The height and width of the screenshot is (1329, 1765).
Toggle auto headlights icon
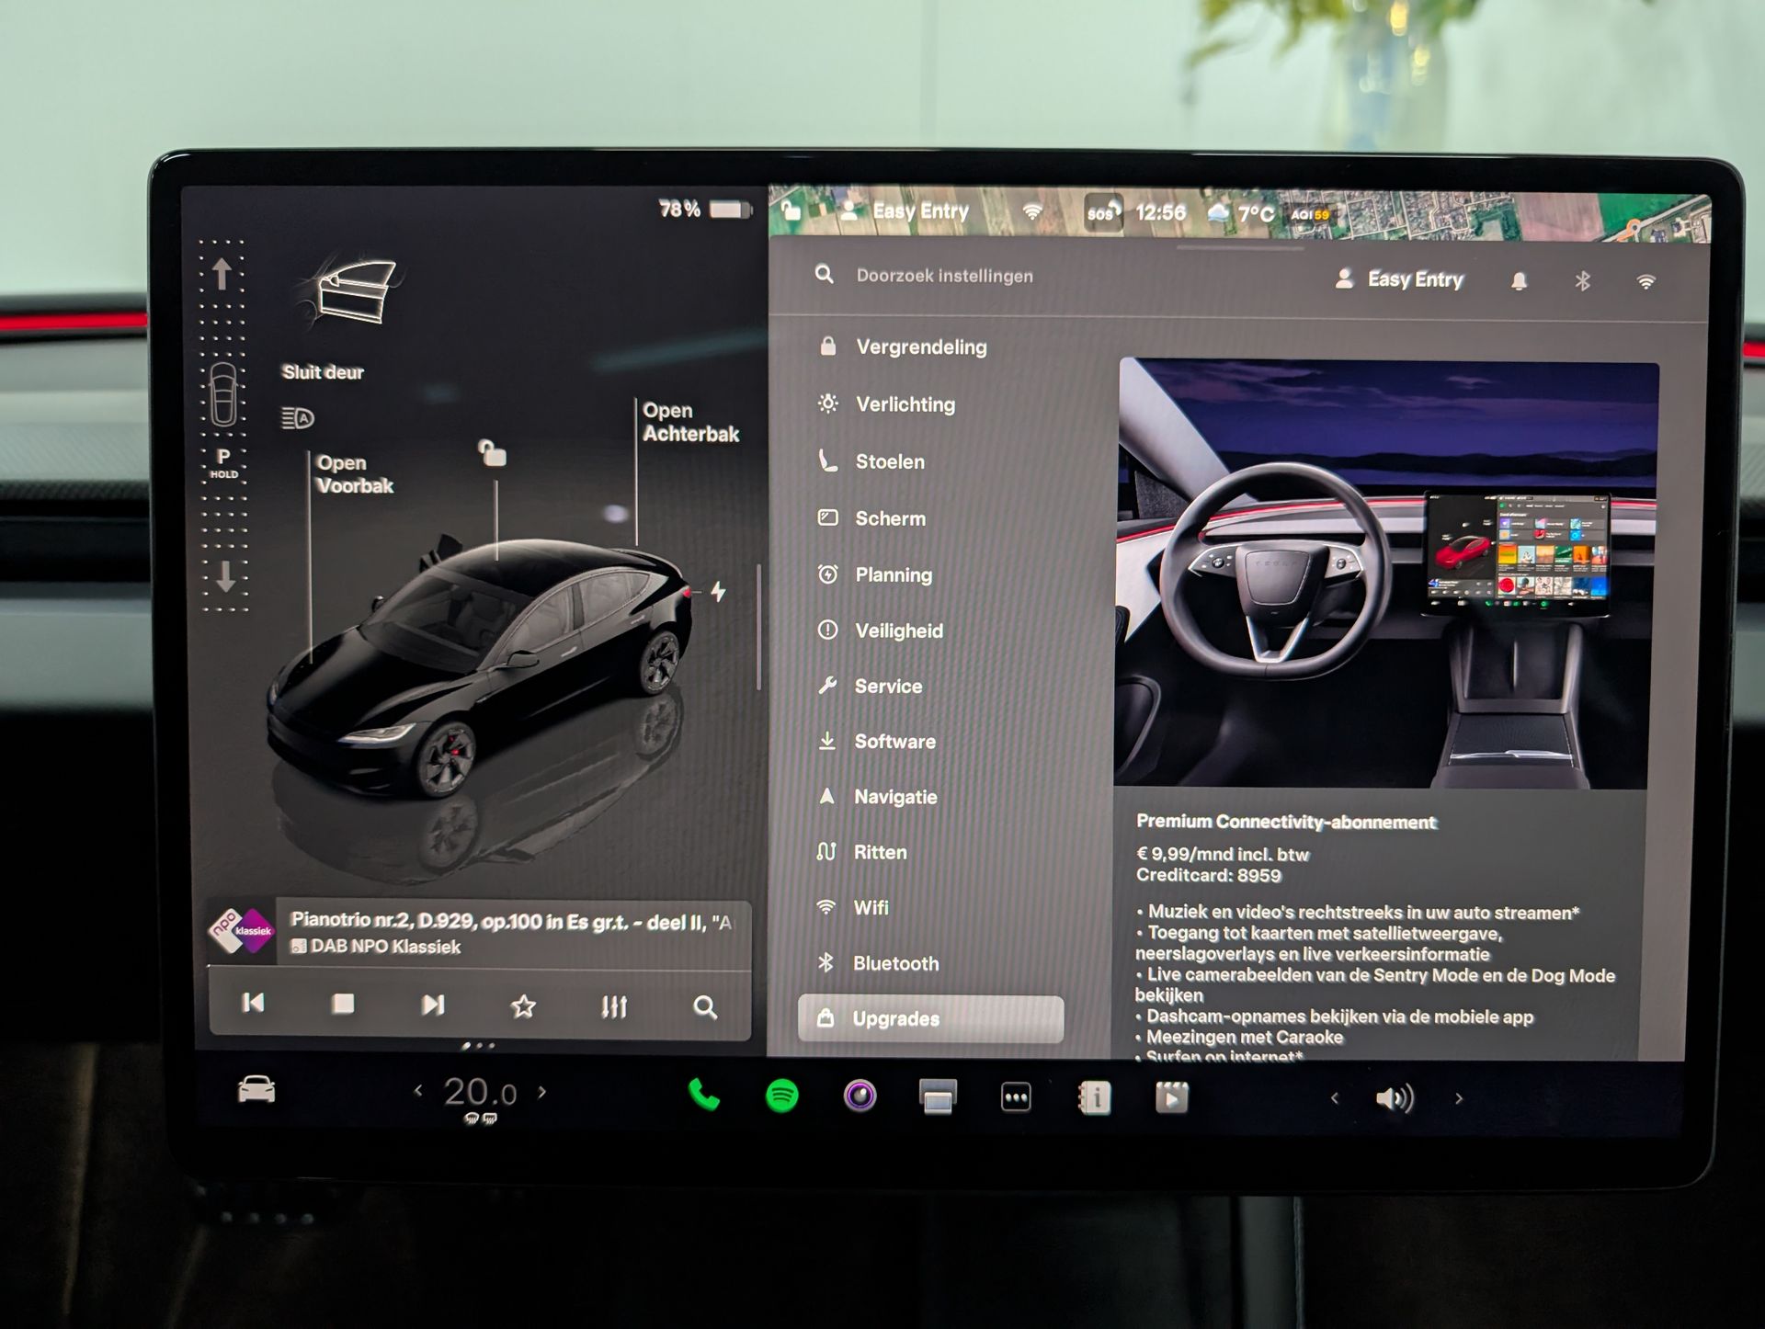[x=298, y=418]
